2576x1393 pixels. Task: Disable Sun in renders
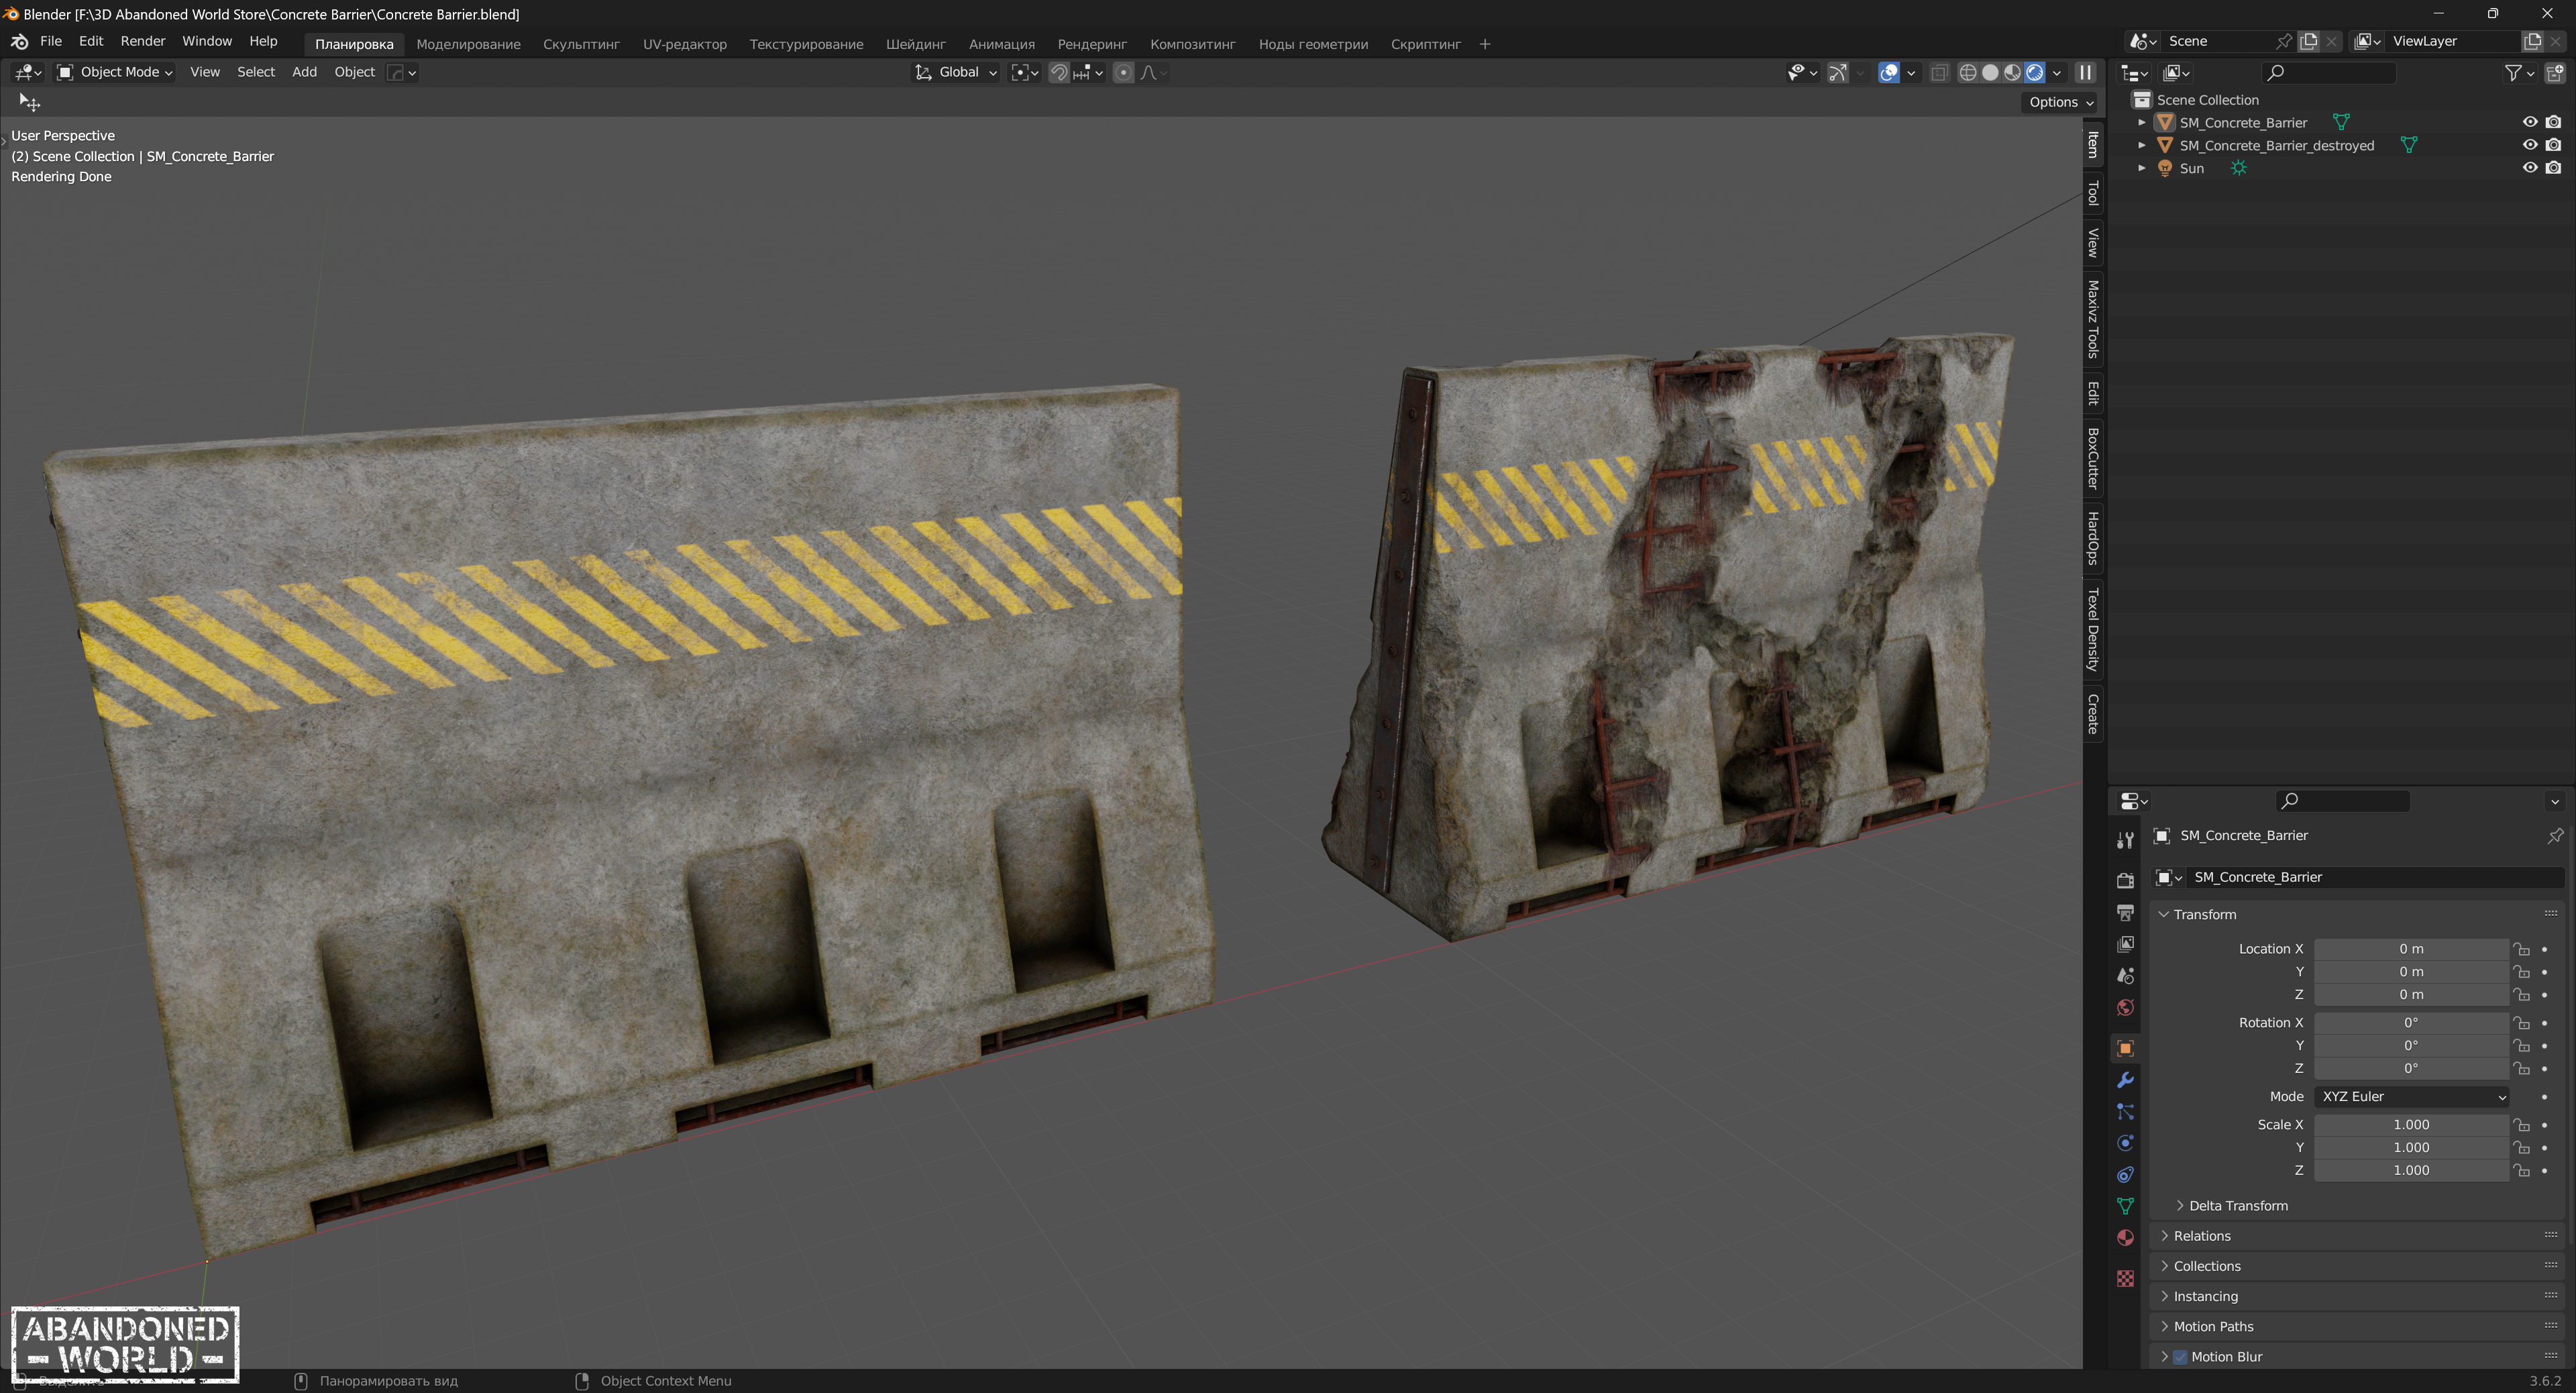tap(2553, 168)
